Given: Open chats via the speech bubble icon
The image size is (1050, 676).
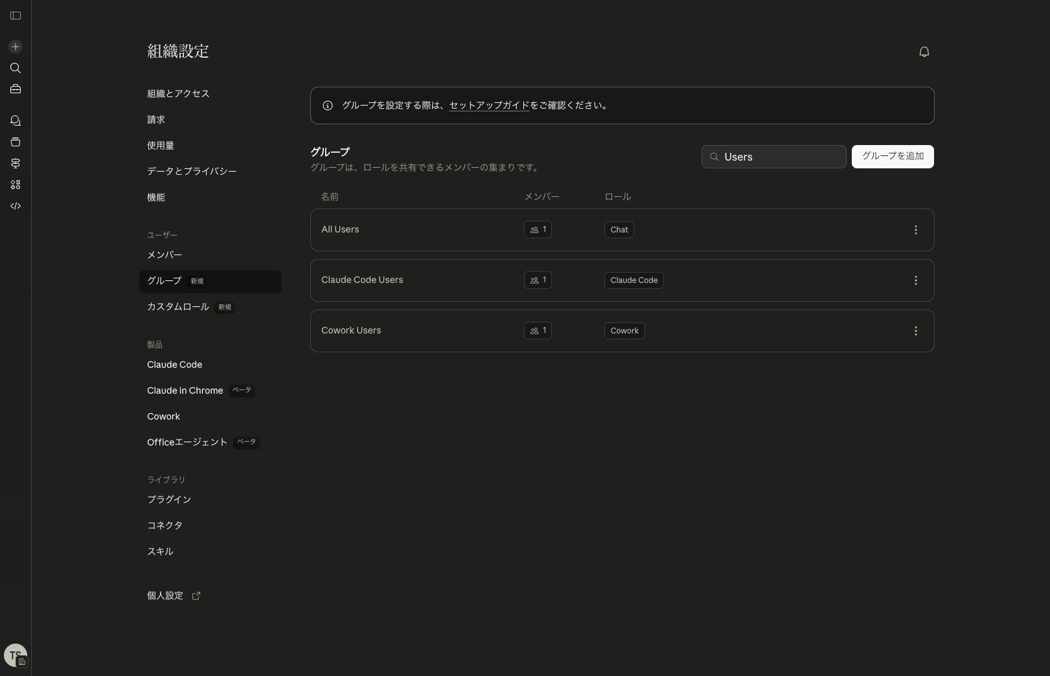Looking at the screenshot, I should tap(15, 120).
